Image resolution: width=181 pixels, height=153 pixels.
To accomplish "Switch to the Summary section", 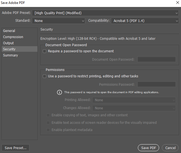I will tap(20, 55).
